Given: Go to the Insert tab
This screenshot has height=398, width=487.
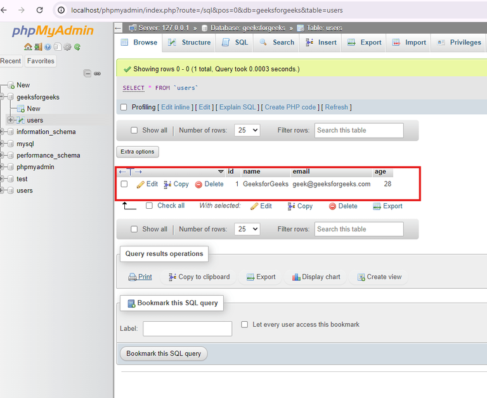Looking at the screenshot, I should (321, 43).
